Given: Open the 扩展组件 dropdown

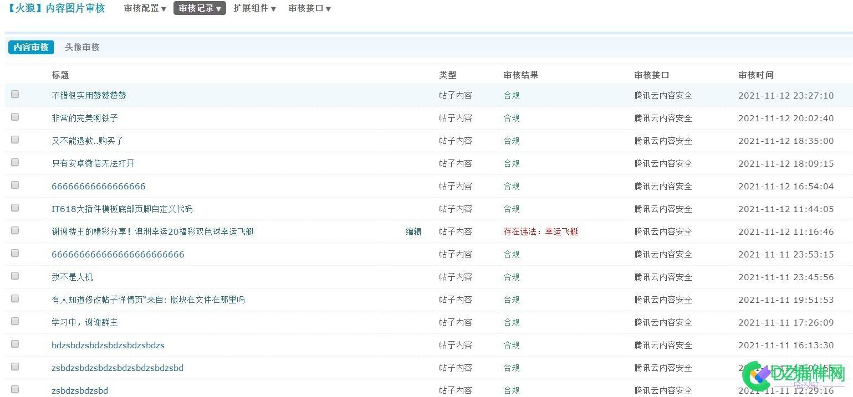Looking at the screenshot, I should (254, 8).
